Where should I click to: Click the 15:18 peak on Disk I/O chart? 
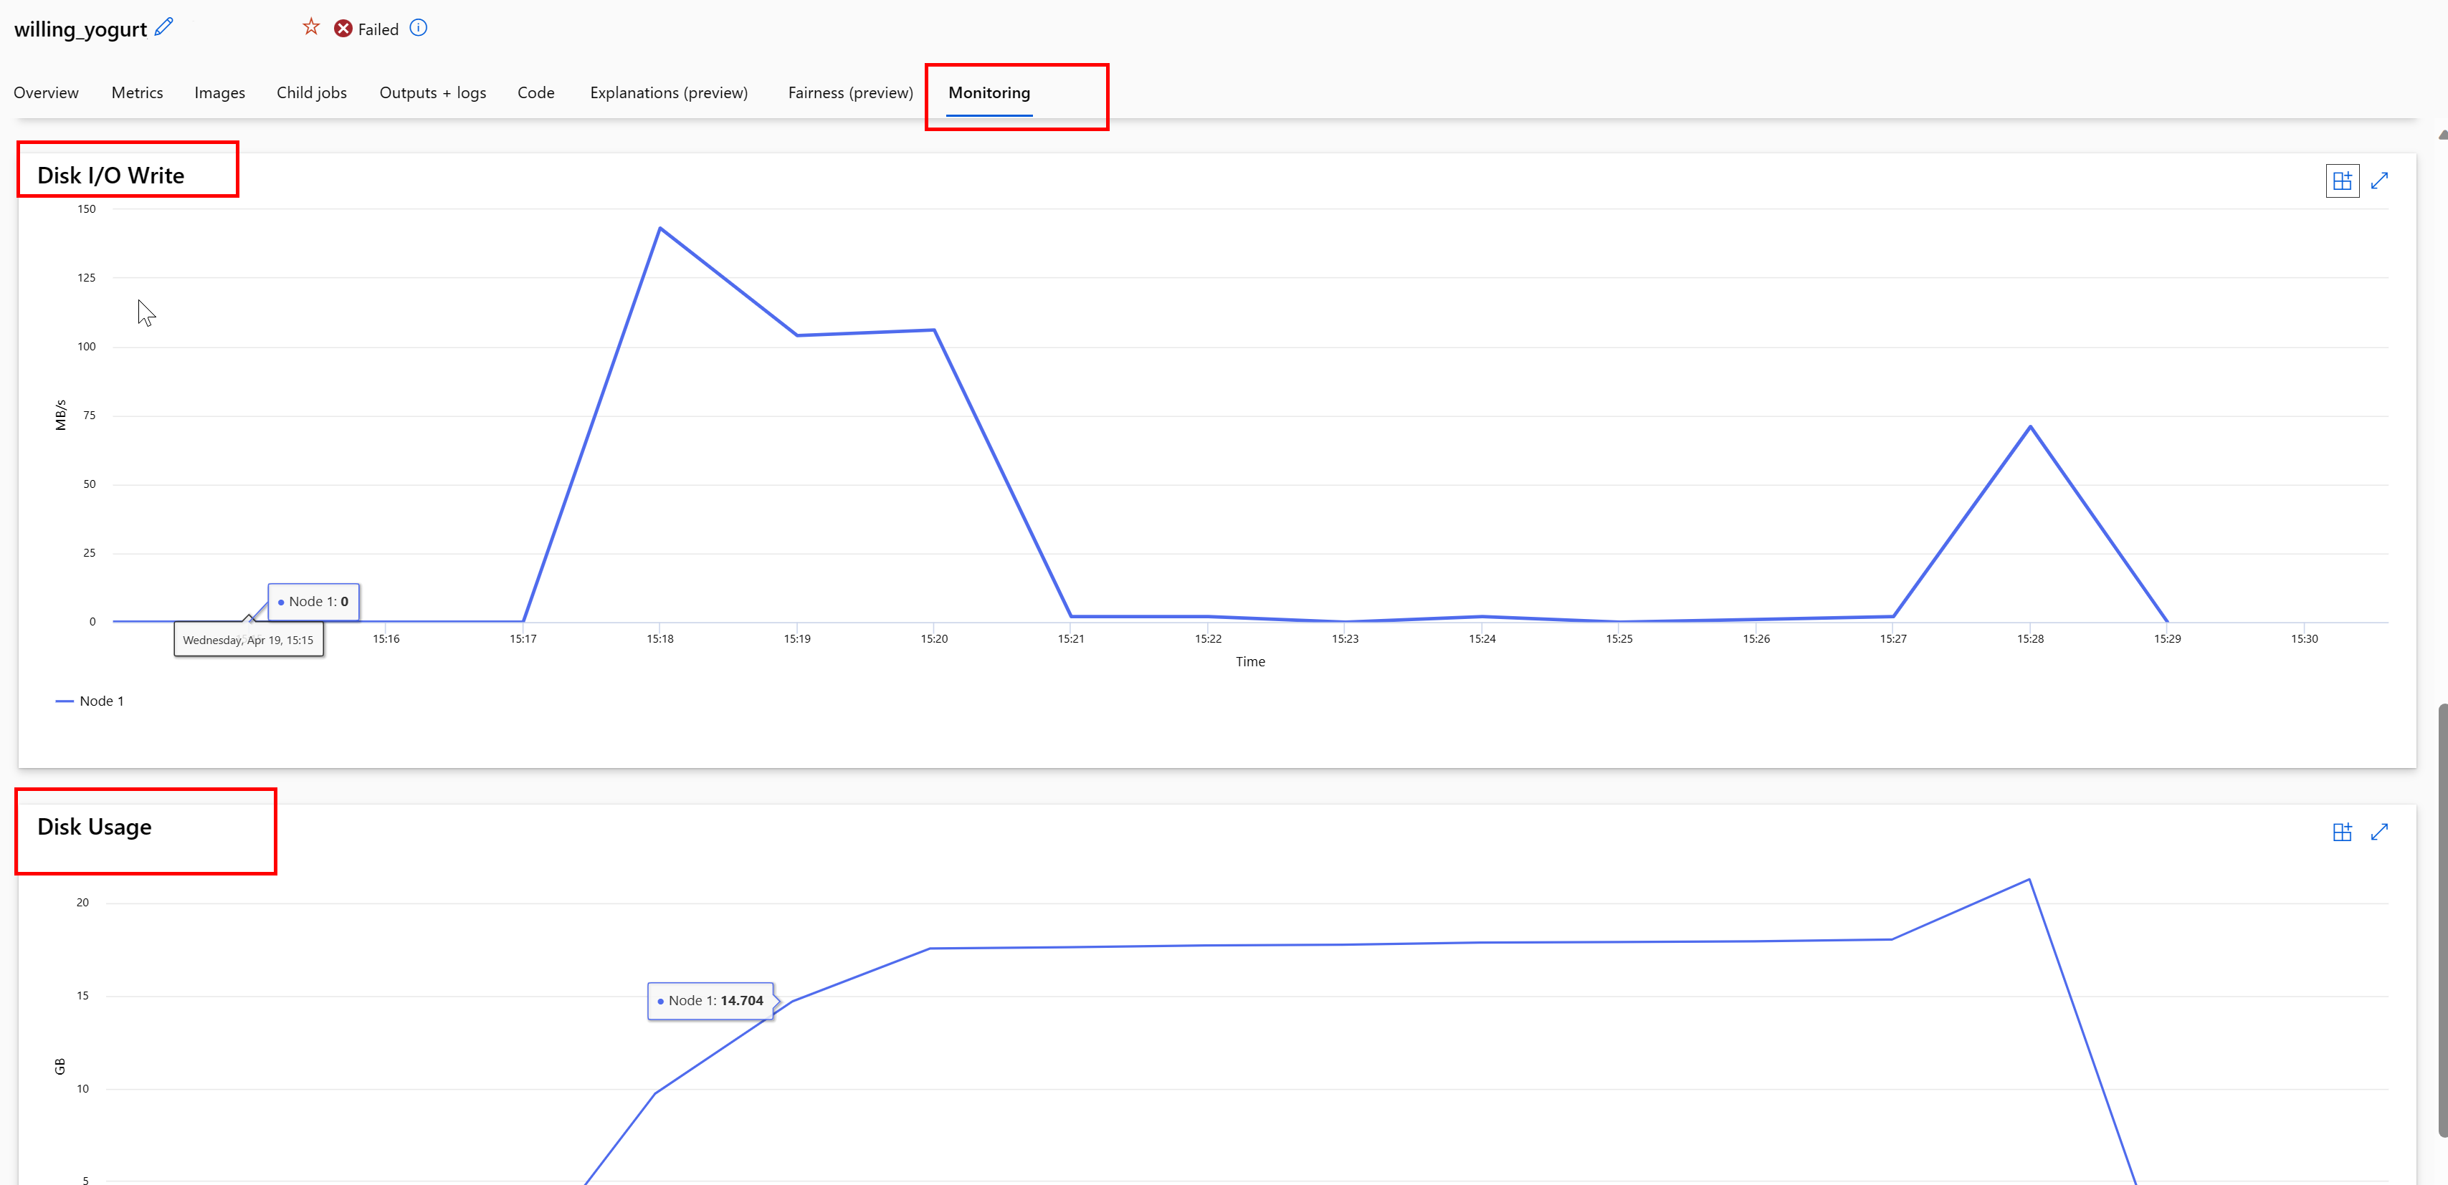659,229
